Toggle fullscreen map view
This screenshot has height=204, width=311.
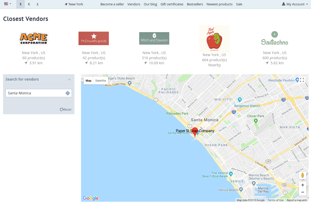pyautogui.click(x=302, y=80)
